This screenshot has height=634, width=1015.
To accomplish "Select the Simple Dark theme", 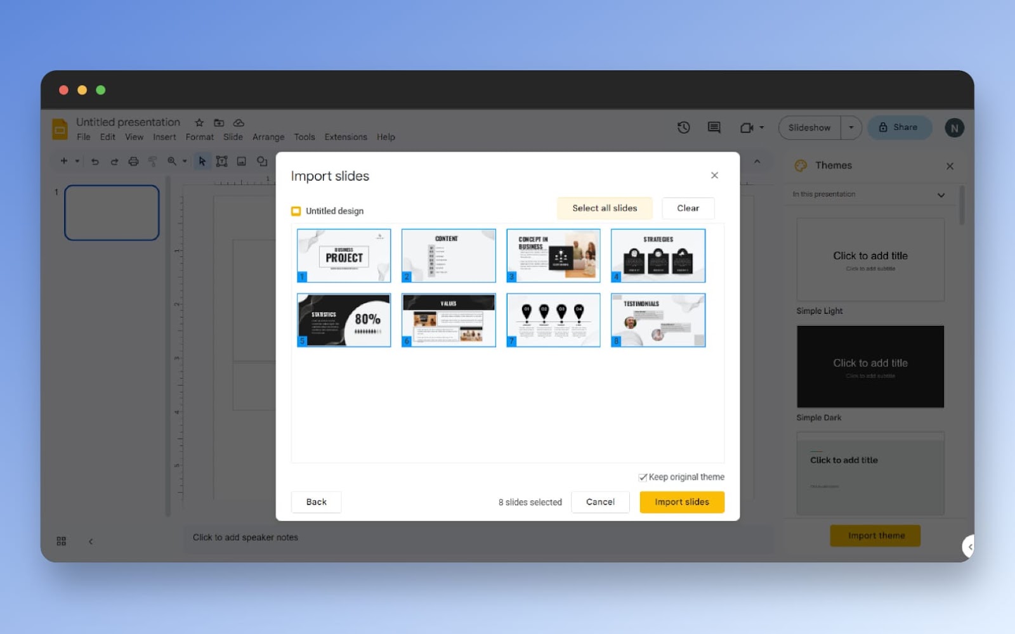I will (870, 366).
